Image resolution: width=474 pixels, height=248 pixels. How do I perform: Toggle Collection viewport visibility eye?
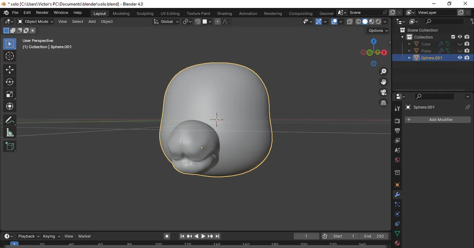[460, 37]
